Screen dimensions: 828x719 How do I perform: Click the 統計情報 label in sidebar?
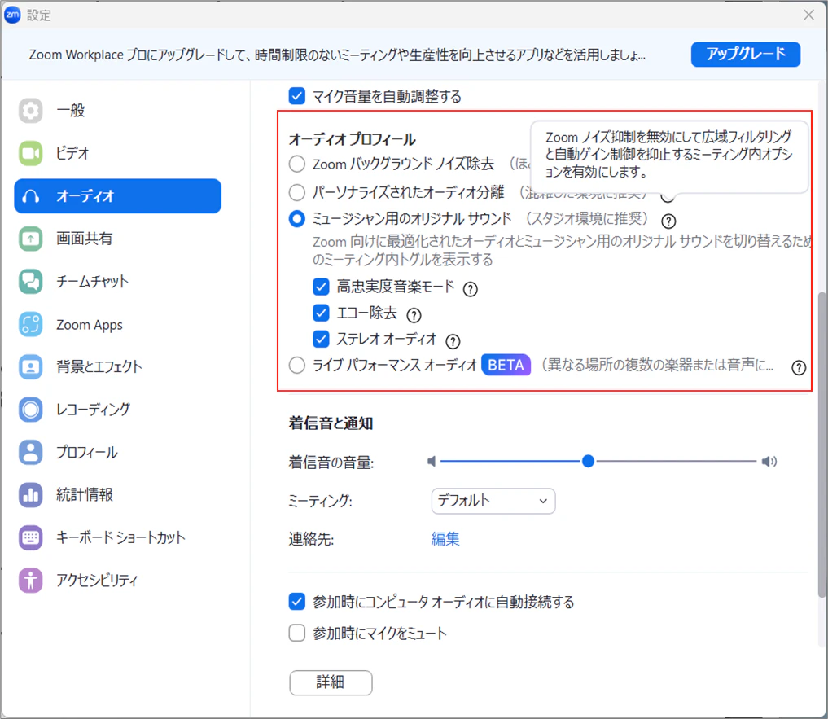(x=85, y=495)
